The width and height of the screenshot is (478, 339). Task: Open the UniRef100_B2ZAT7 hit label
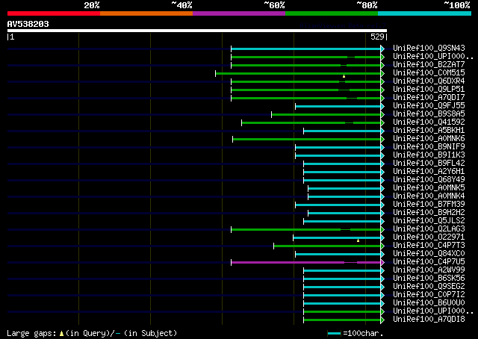pyautogui.click(x=429, y=65)
